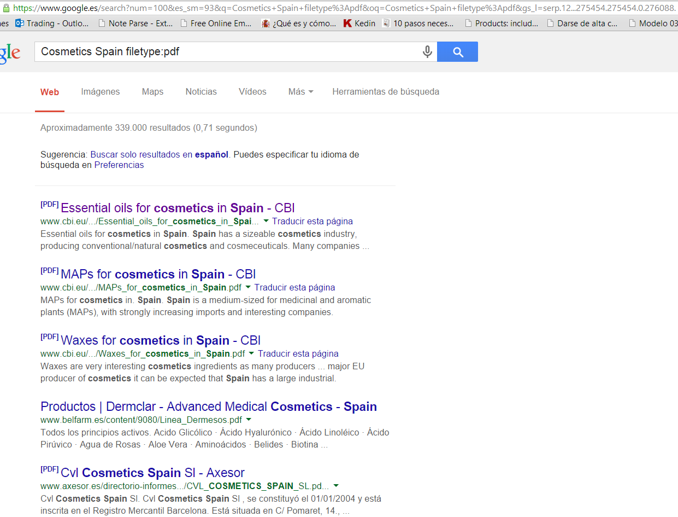The height and width of the screenshot is (517, 678).
Task: Open MAPs for cosmetics in Spain result
Action: (158, 274)
